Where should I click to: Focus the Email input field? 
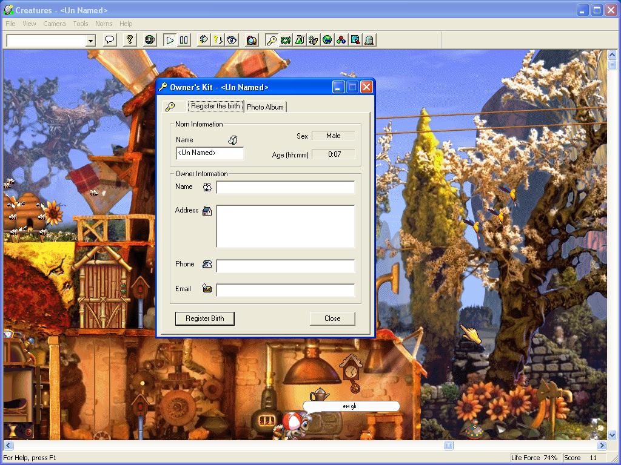[x=286, y=290]
